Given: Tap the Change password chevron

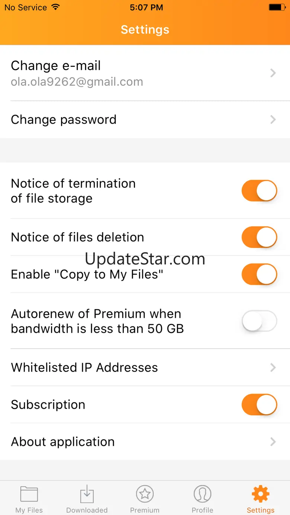Looking at the screenshot, I should click(x=273, y=120).
